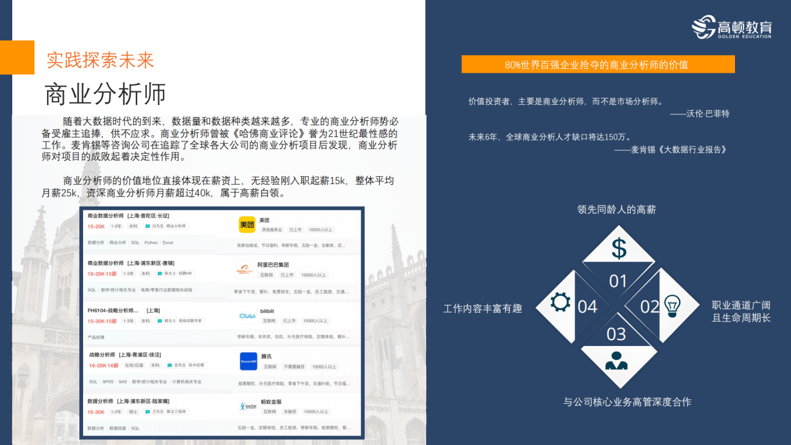
Task: Click the Python skill tag
Action: (x=151, y=242)
